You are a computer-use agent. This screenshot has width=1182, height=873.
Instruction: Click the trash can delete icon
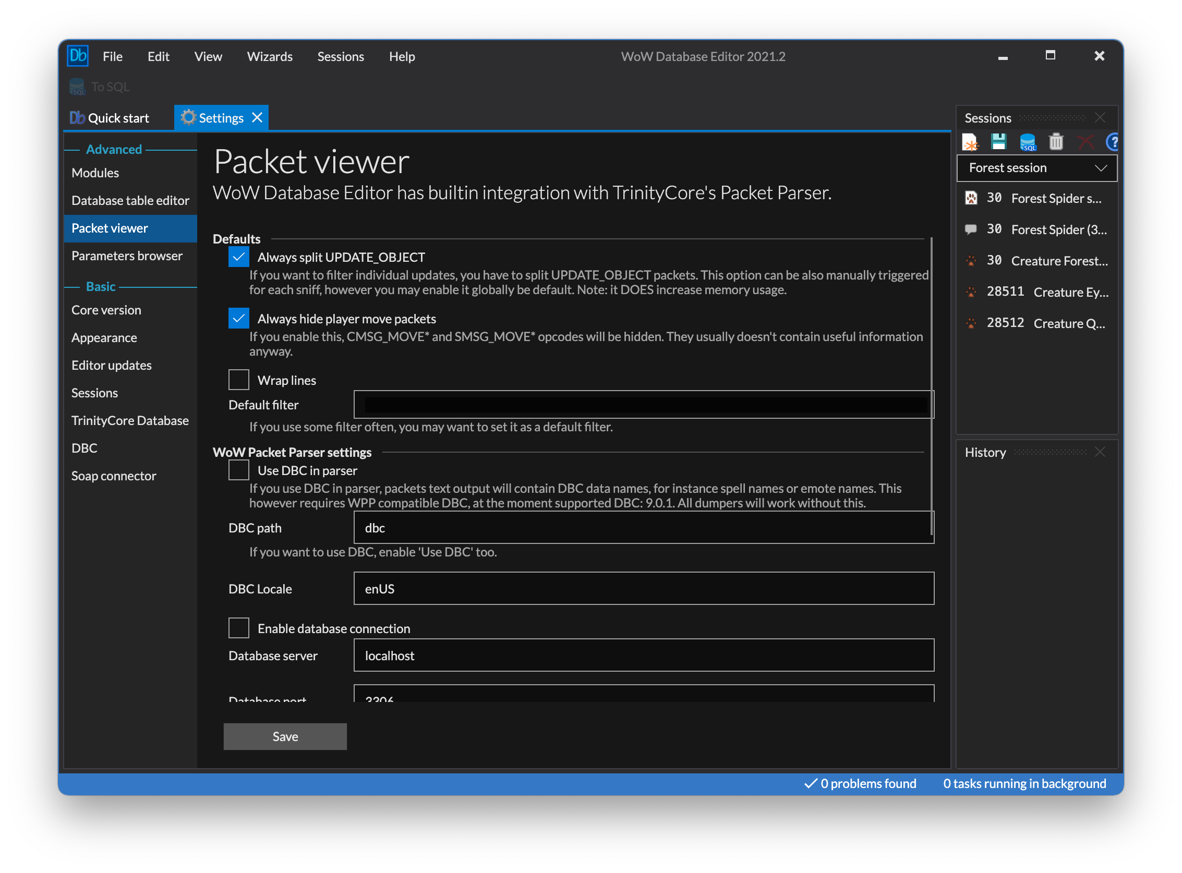(1056, 142)
